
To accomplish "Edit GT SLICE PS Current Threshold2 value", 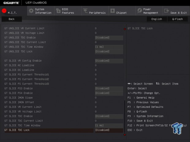I will 96,79.
